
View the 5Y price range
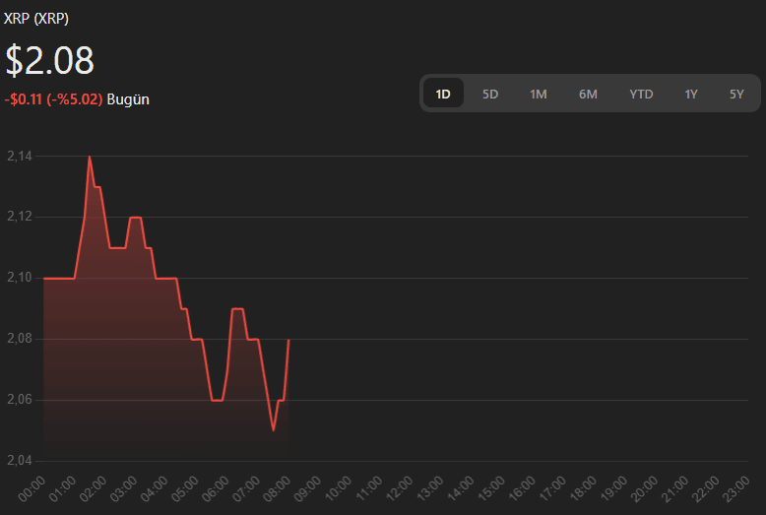click(x=736, y=94)
